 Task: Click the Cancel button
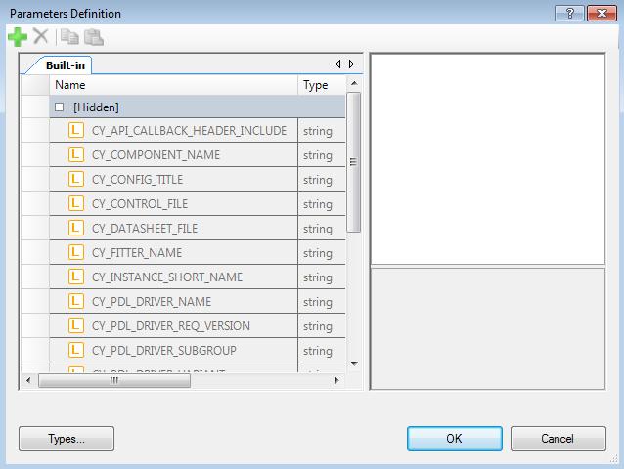[x=557, y=439]
